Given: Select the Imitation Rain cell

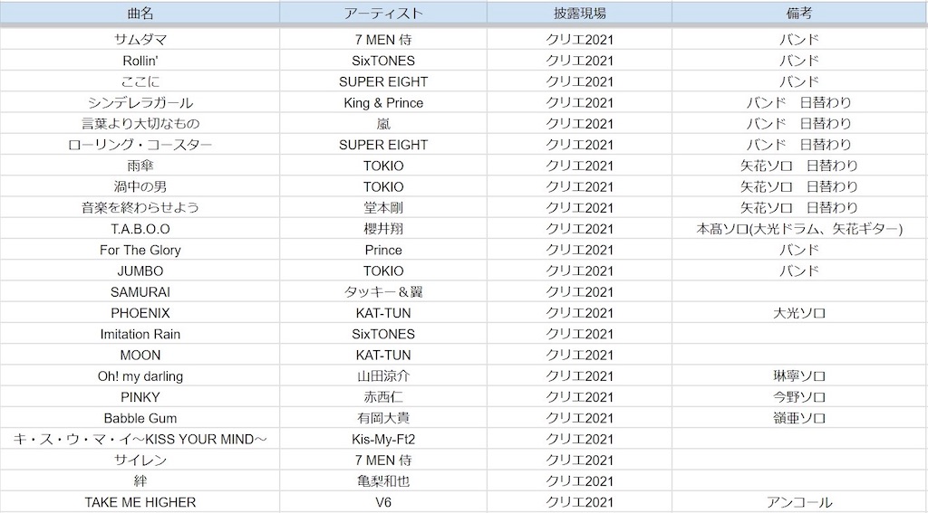Looking at the screenshot, I should tap(140, 335).
